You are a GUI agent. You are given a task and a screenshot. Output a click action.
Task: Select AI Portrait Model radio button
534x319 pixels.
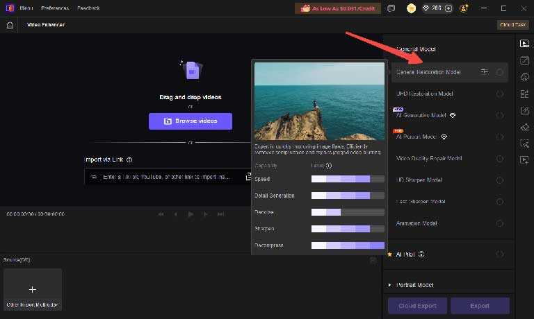coord(500,137)
